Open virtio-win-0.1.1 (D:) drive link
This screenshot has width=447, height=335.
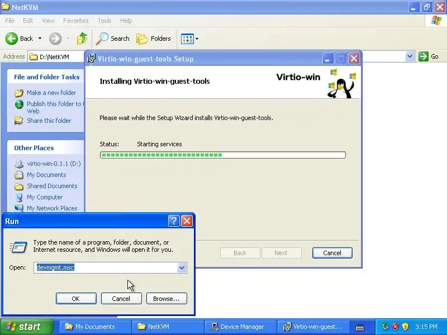click(54, 164)
